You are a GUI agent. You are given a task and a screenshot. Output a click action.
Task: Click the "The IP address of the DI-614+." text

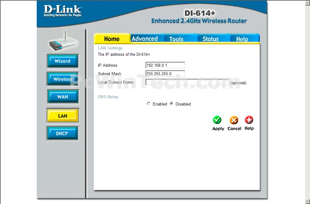tap(125, 54)
